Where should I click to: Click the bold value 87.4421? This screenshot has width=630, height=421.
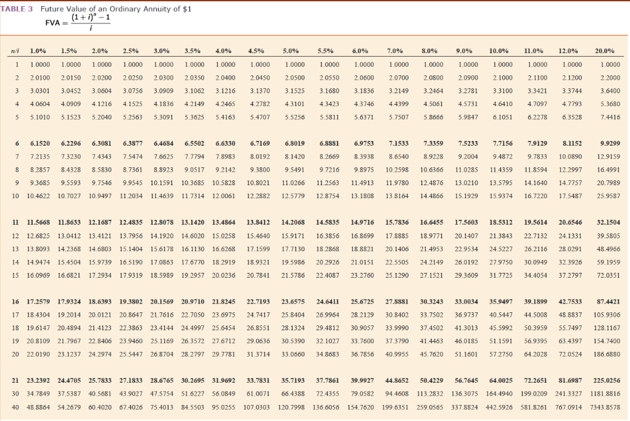click(x=608, y=302)
